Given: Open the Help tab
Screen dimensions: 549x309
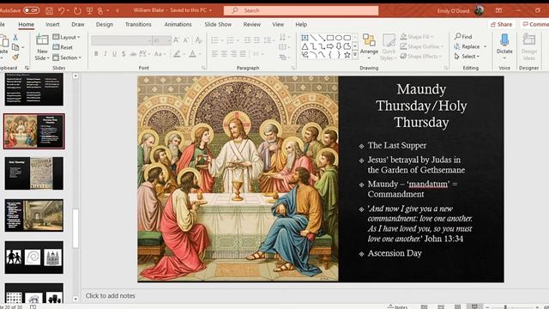Looking at the screenshot, I should (301, 25).
